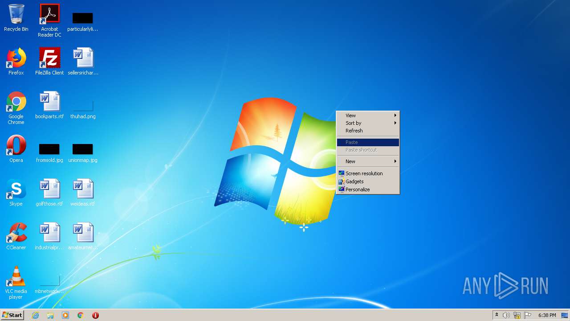Select the fromsold.jpg image file
The width and height of the screenshot is (570, 321).
[49, 153]
